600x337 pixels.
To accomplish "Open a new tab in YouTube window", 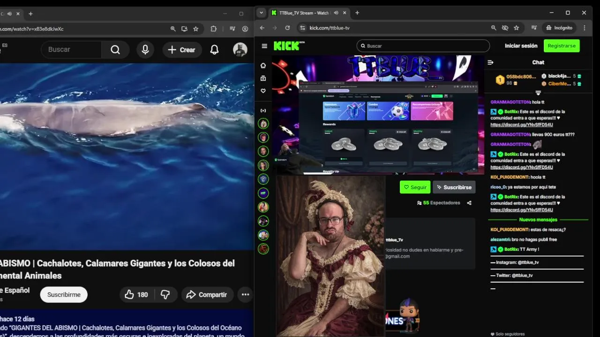I will tap(30, 14).
